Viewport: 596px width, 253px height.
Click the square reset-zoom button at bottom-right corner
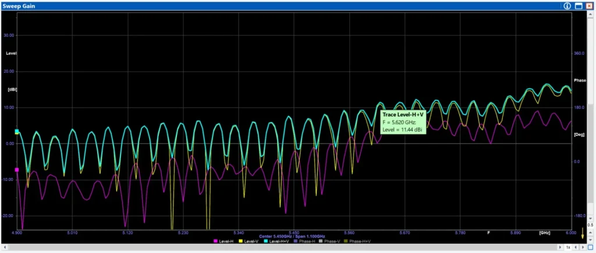590,247
